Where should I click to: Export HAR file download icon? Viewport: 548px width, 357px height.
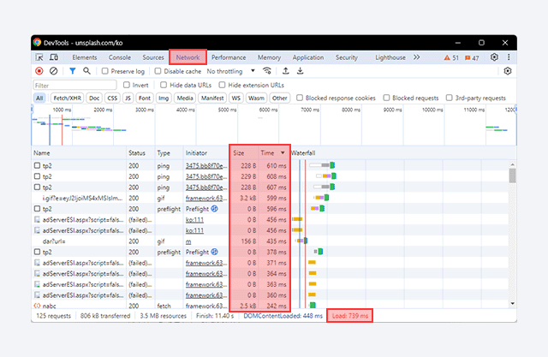click(x=300, y=71)
